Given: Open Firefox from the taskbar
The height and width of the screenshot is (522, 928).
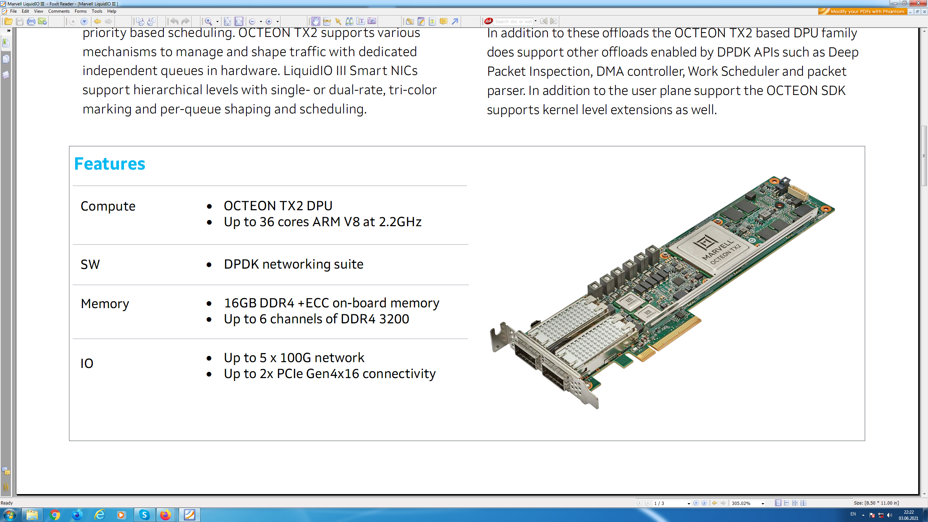Looking at the screenshot, I should point(166,515).
